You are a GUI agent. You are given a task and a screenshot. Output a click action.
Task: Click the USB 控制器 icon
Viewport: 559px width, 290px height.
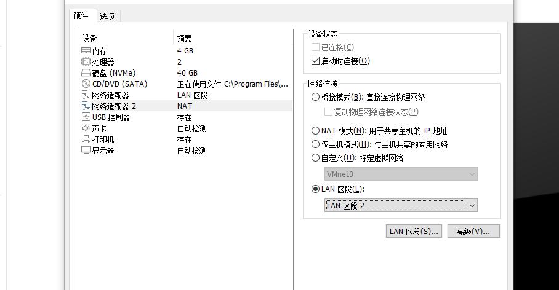[x=86, y=117]
